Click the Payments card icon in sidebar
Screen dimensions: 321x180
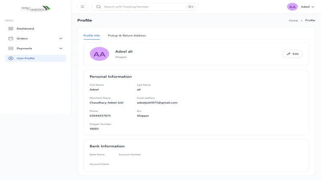click(11, 48)
